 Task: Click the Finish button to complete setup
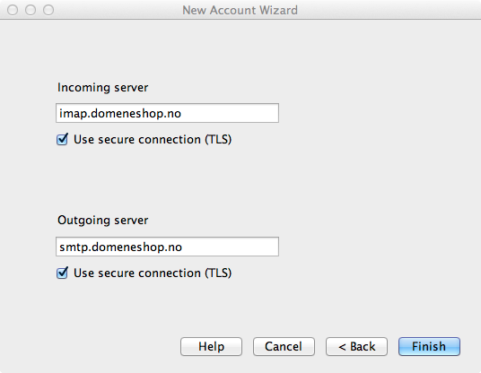point(429,347)
